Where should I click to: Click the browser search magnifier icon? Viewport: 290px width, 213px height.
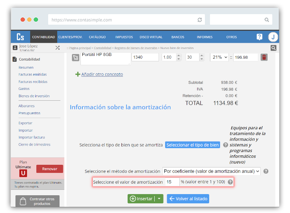coord(266,20)
